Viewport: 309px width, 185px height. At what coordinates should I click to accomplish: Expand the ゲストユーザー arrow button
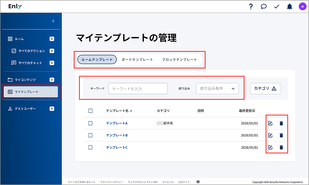[x=52, y=109]
